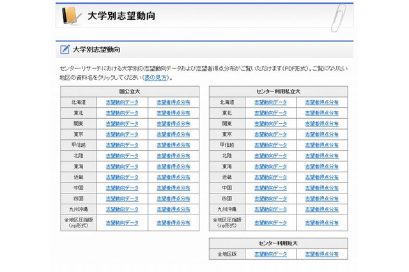
Task: Open 国公立大 九州沖縄 志望動向データ link
Action: tap(122, 209)
